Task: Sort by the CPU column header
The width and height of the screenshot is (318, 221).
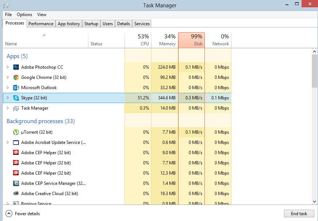Action: coord(138,41)
